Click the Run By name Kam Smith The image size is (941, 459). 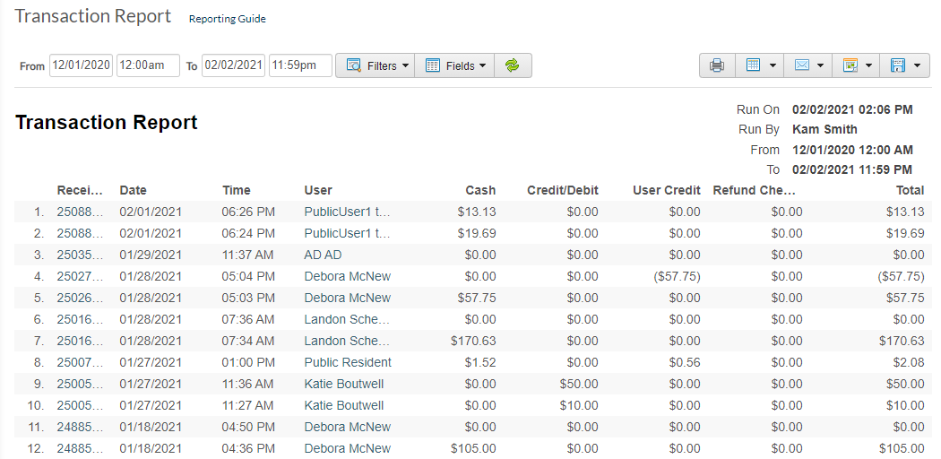point(824,130)
